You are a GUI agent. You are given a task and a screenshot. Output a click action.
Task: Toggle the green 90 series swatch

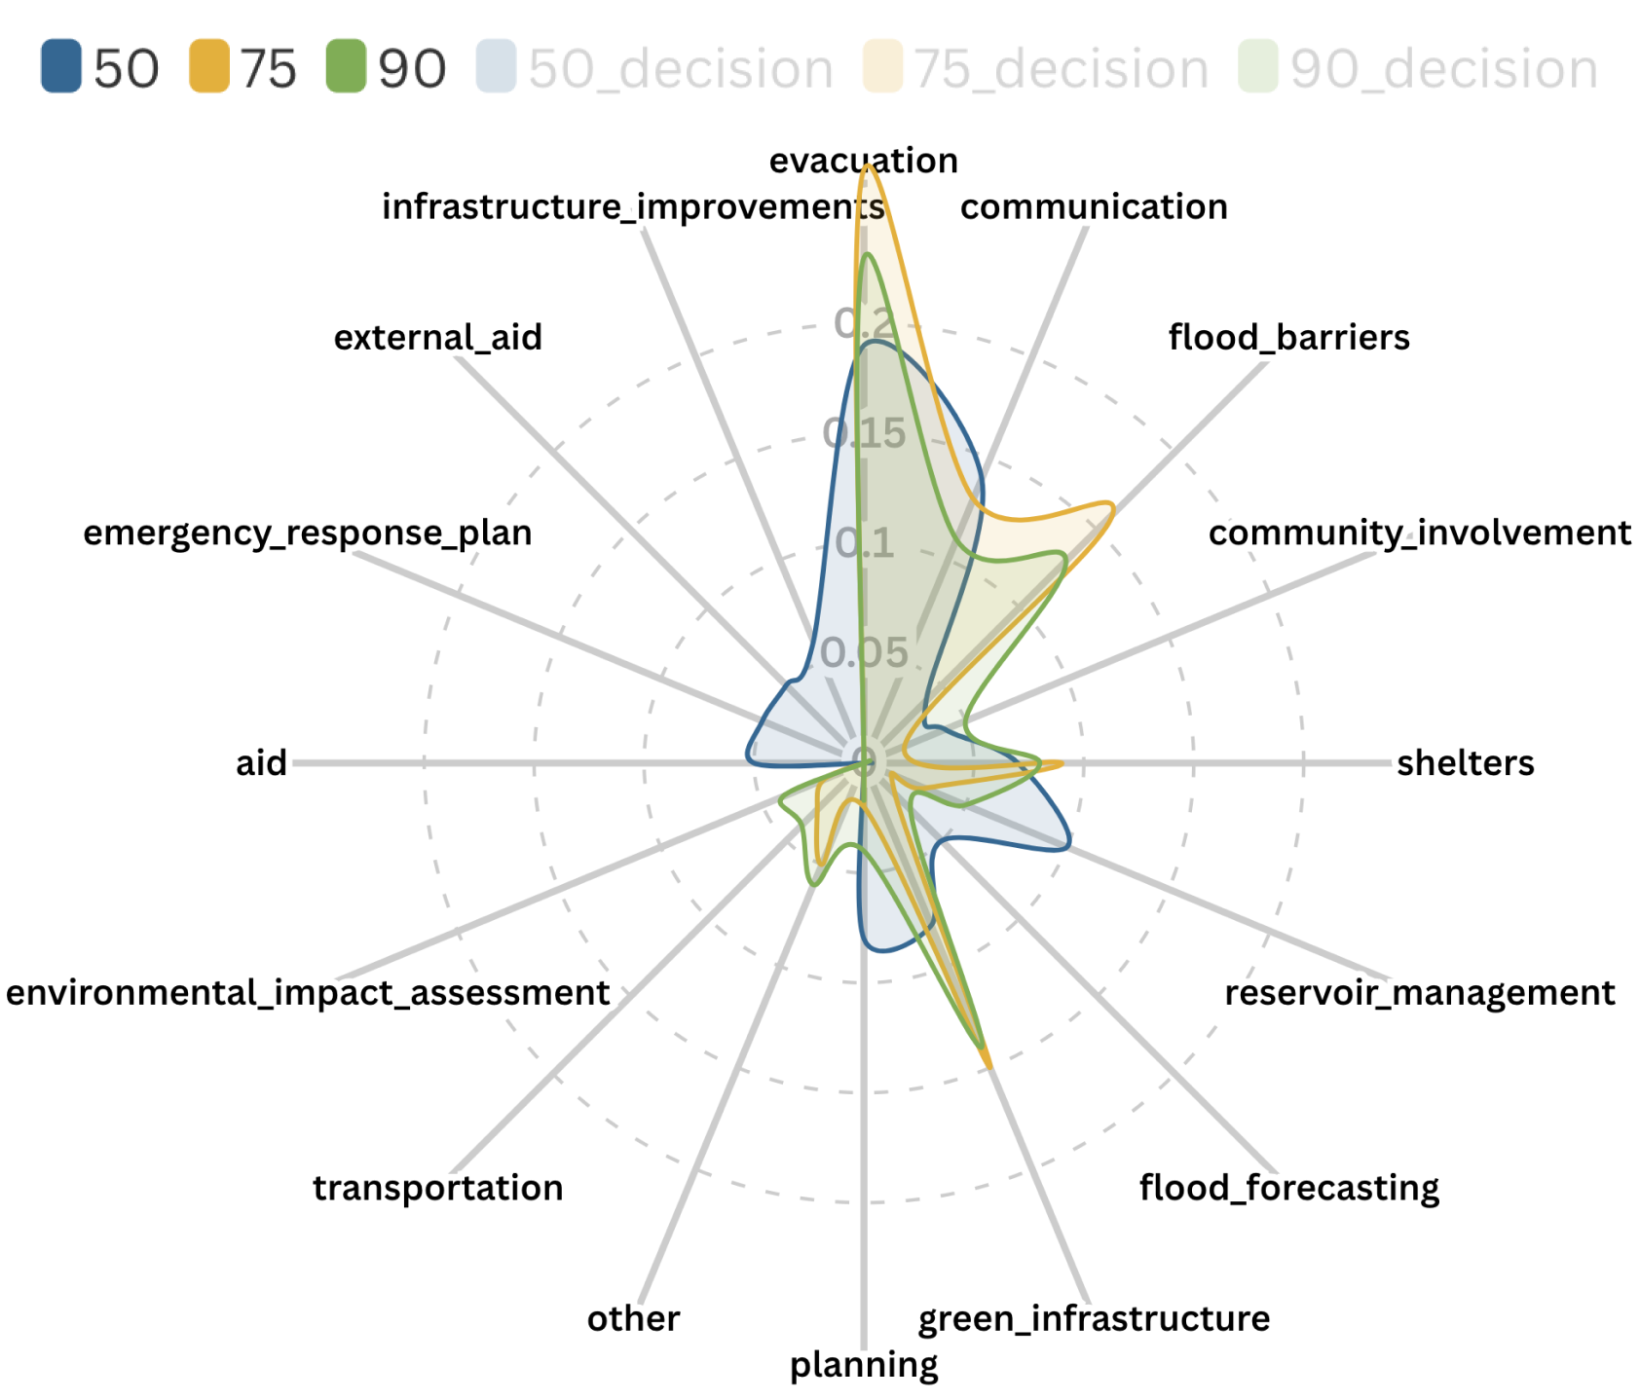coord(346,66)
